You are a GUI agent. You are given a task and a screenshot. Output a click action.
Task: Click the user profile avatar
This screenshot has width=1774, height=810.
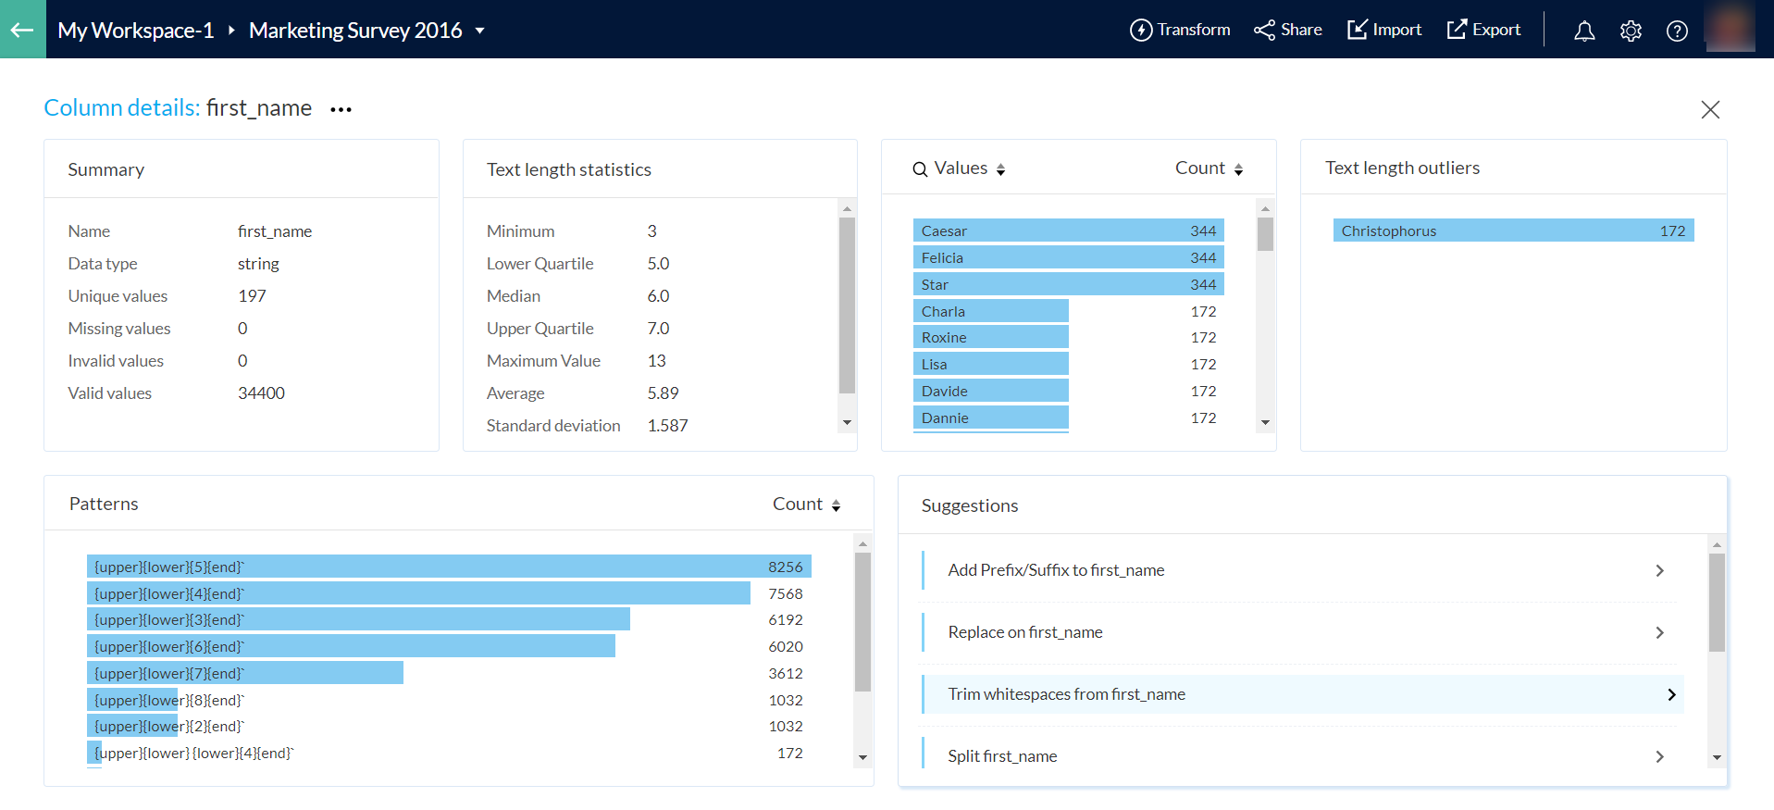(1730, 29)
